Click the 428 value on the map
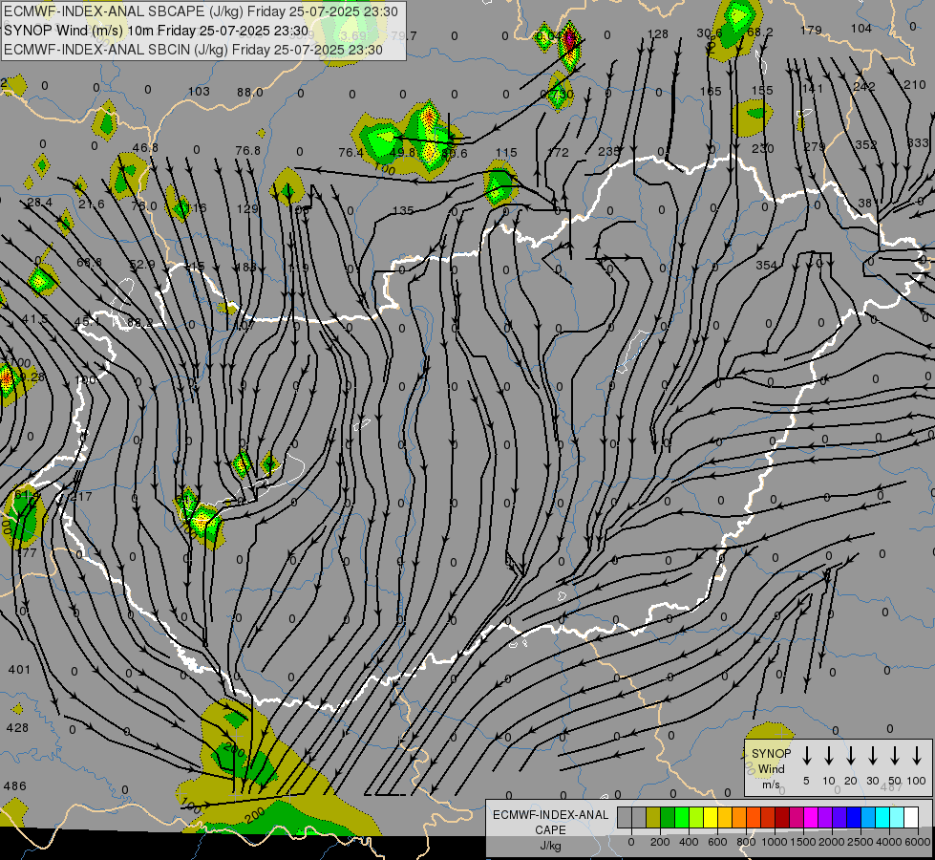This screenshot has width=935, height=860. tap(17, 728)
